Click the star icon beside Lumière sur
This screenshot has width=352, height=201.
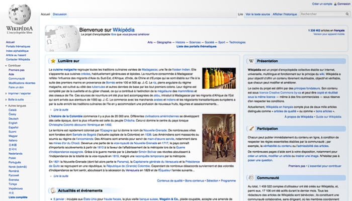click(x=53, y=60)
